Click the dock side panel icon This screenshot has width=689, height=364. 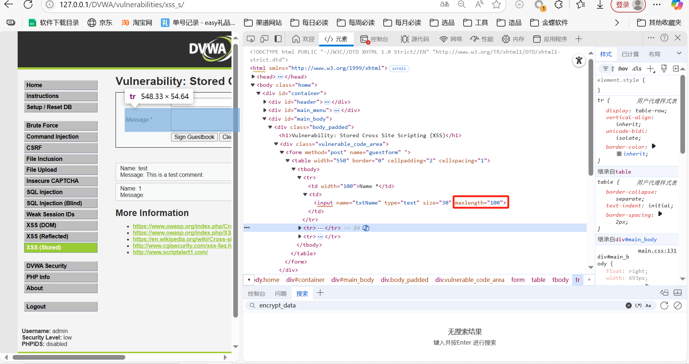278,39
